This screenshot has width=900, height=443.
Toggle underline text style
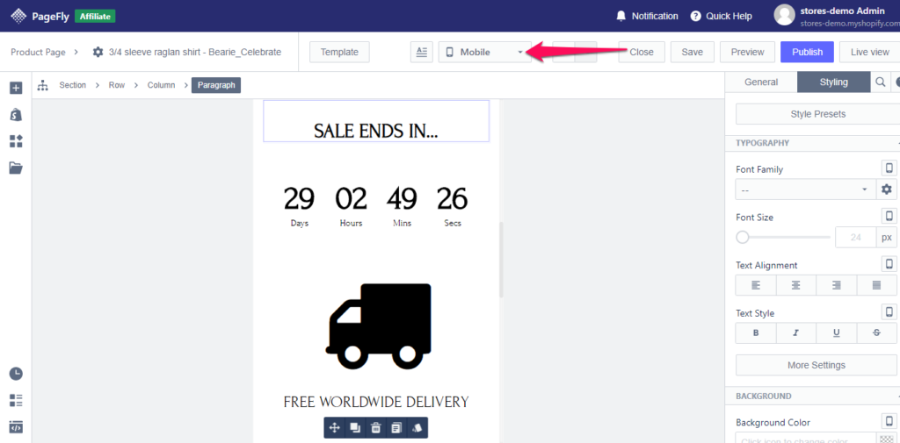[x=836, y=333]
